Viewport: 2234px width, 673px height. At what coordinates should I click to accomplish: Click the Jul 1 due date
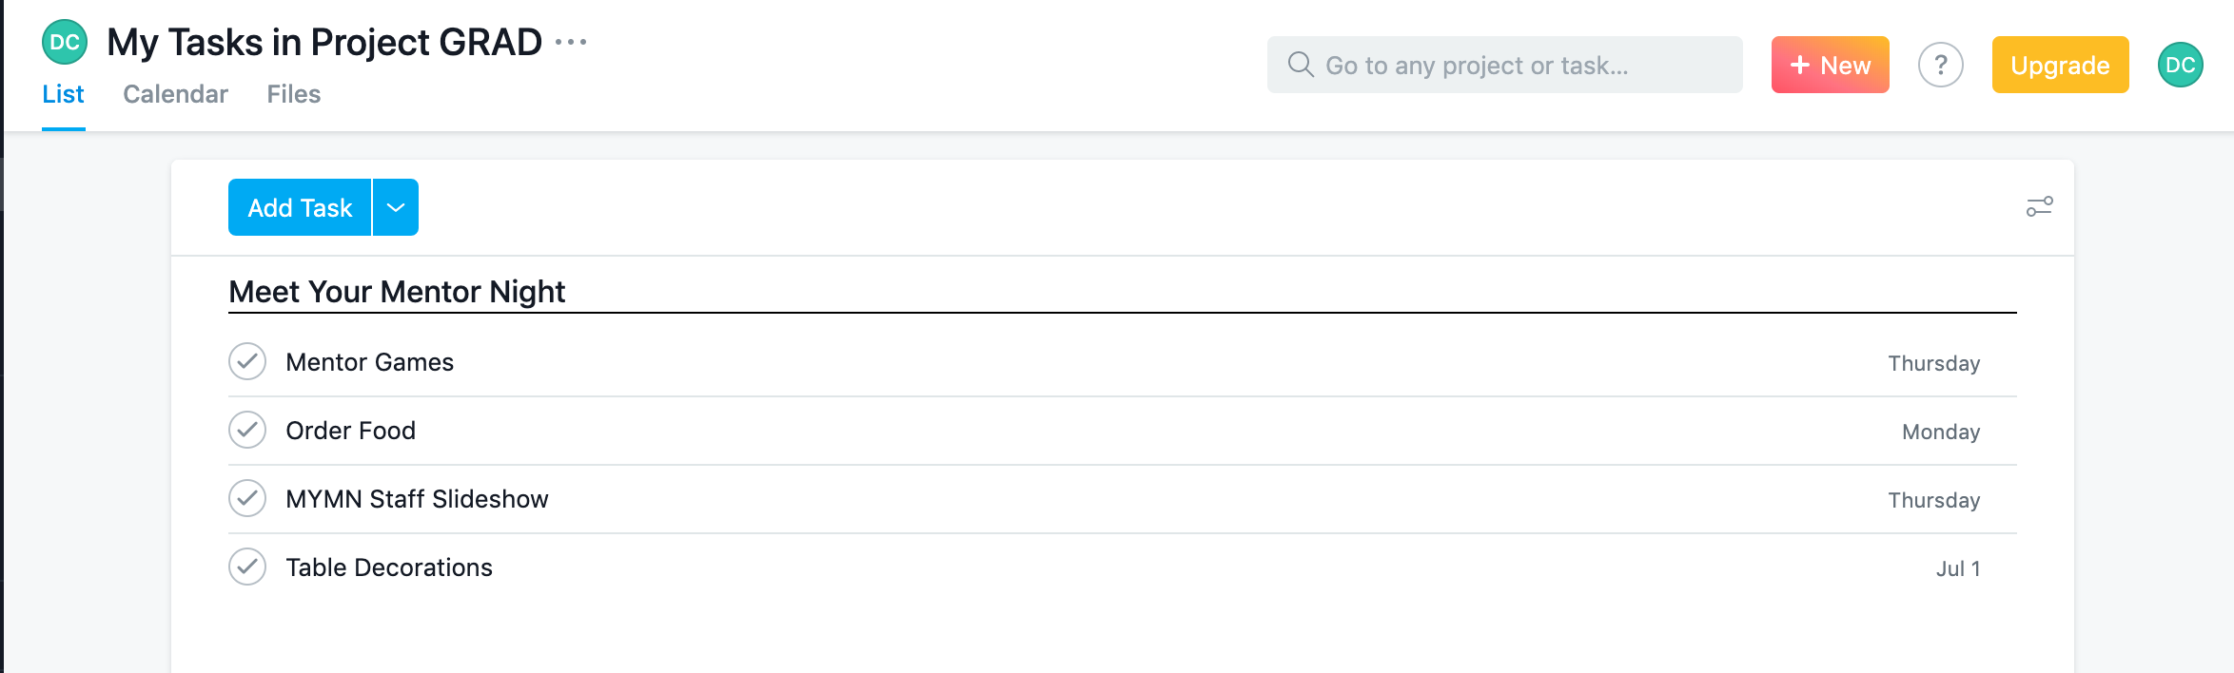click(1957, 568)
